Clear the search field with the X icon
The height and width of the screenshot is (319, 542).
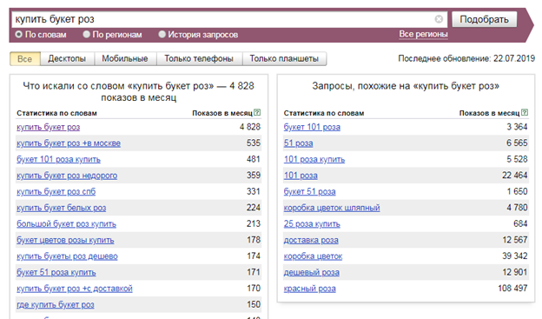click(439, 19)
